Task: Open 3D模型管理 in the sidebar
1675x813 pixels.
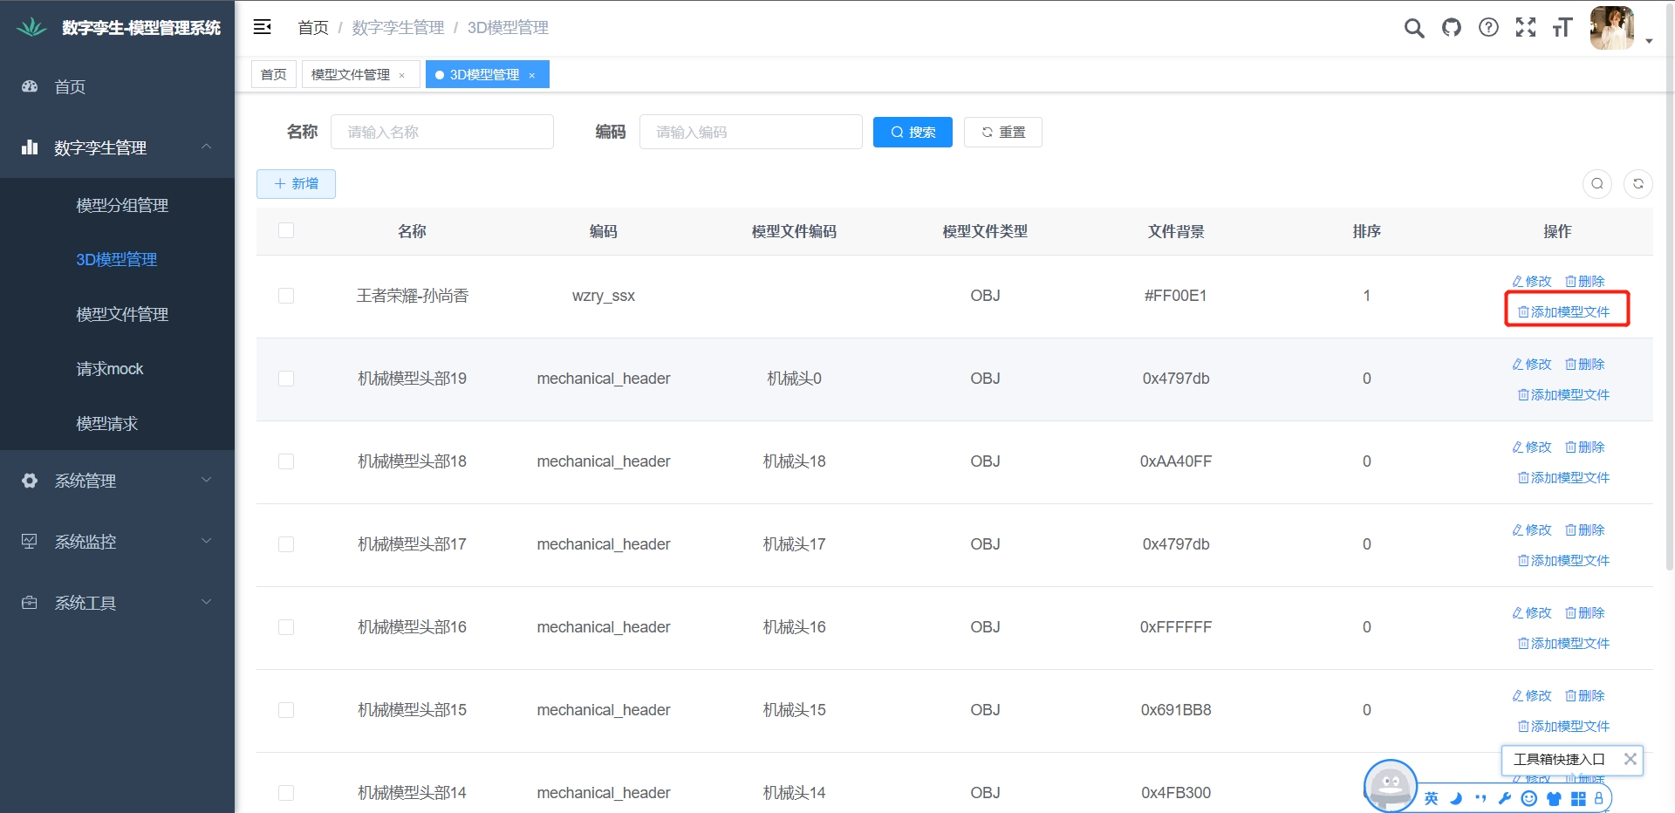Action: (x=117, y=259)
